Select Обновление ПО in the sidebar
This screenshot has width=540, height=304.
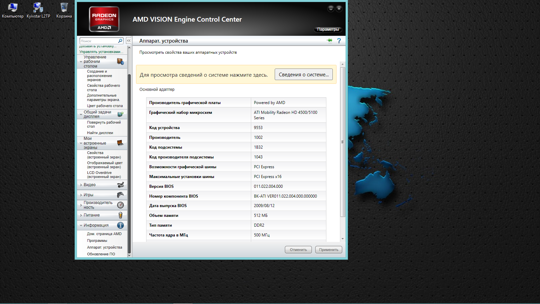(101, 254)
